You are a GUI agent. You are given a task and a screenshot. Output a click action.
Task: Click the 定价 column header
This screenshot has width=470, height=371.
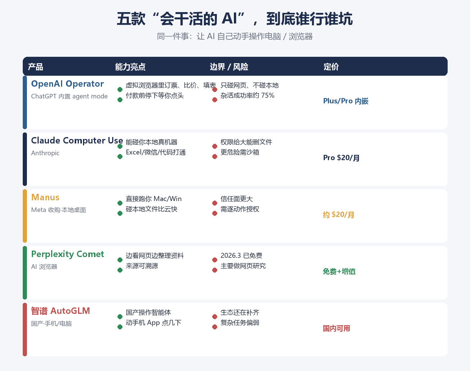[x=331, y=67]
